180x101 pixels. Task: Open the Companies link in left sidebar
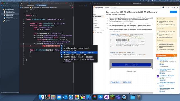point(97,27)
